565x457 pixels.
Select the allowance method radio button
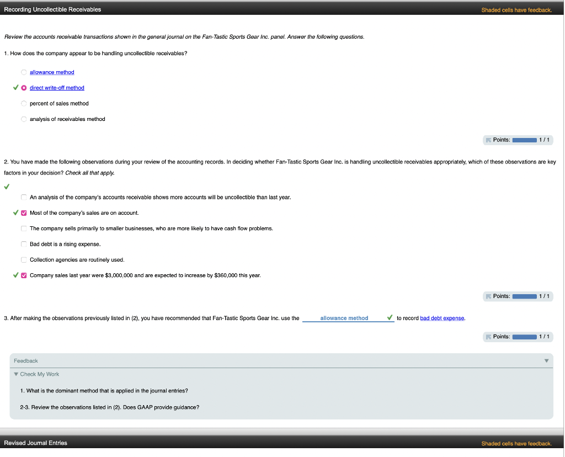click(x=24, y=72)
